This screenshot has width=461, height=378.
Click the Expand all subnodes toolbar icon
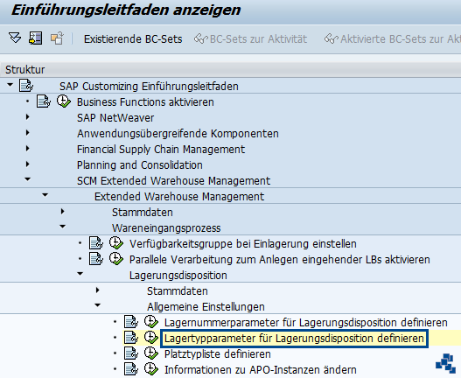click(x=15, y=38)
